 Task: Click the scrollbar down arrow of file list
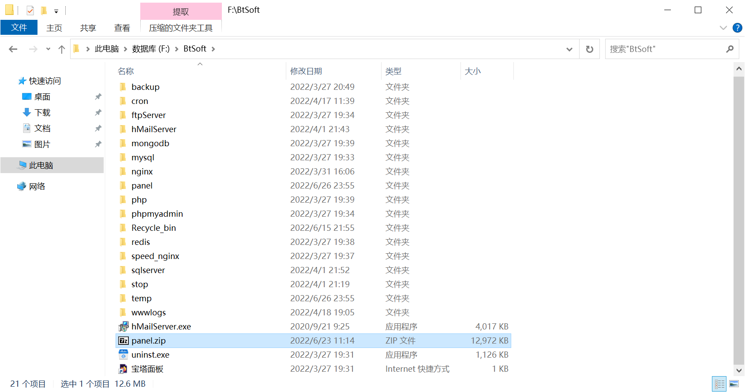click(739, 370)
